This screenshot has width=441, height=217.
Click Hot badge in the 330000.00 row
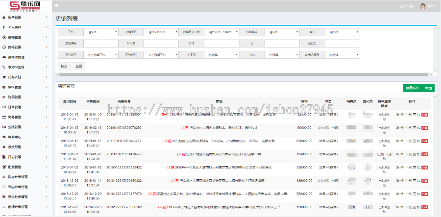click(425, 167)
